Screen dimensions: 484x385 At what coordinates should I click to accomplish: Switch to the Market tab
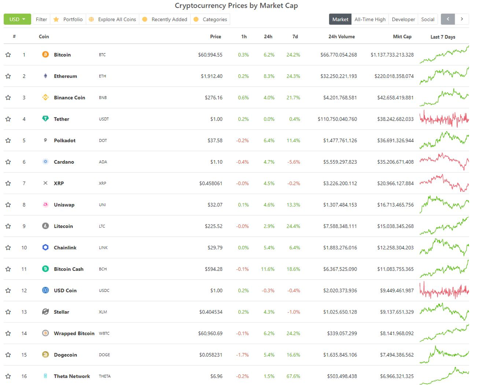340,19
